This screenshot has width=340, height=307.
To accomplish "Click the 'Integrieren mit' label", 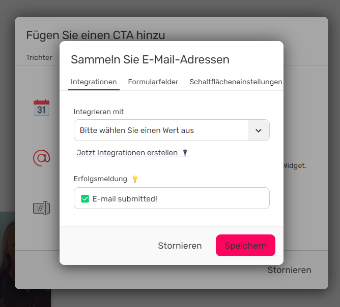I will point(99,112).
